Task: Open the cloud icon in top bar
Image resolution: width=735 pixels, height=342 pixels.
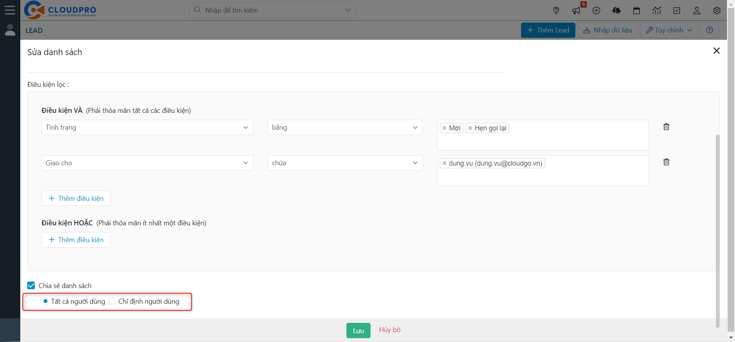Action: 616,11
